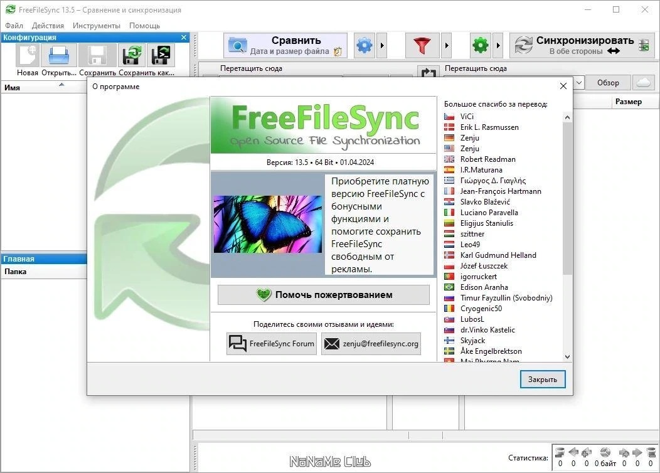The image size is (660, 473).
Task: Open the Помощь menu
Action: pos(144,26)
